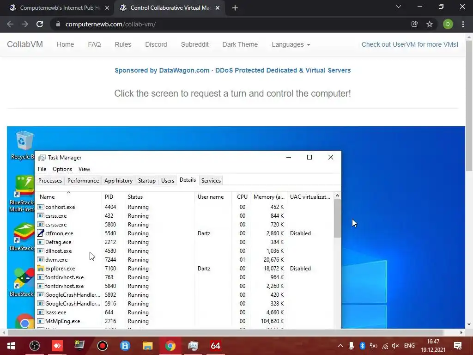The height and width of the screenshot is (355, 473).
Task: Sort by the PID column header
Action: pos(113,196)
